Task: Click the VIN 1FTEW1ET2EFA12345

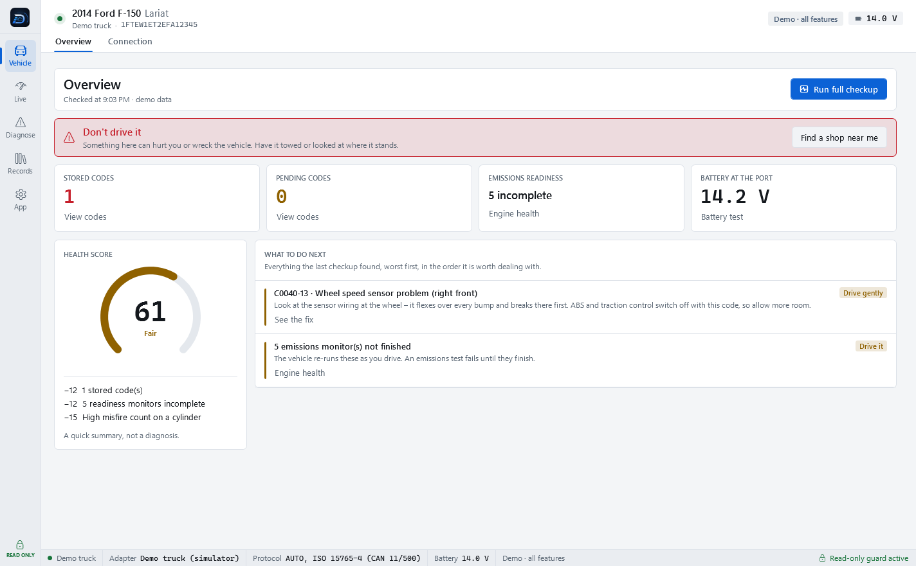Action: (x=159, y=25)
